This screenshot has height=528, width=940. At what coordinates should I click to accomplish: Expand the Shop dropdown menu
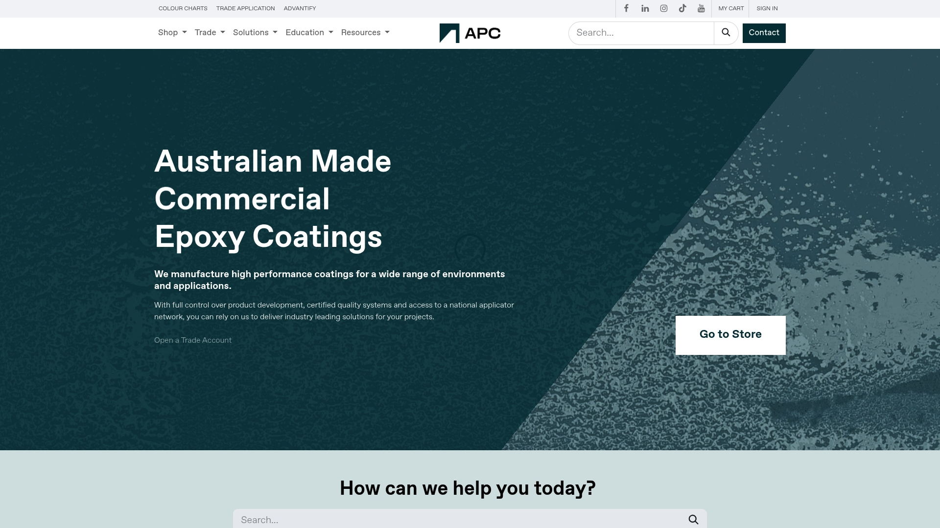[x=172, y=33]
